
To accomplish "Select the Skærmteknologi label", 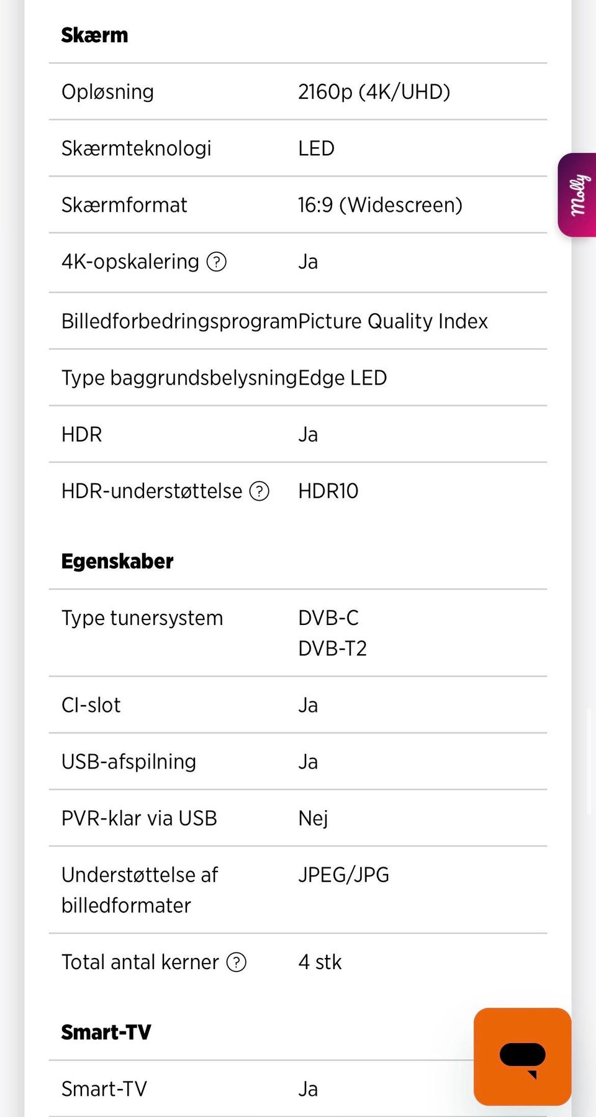I will coord(137,148).
